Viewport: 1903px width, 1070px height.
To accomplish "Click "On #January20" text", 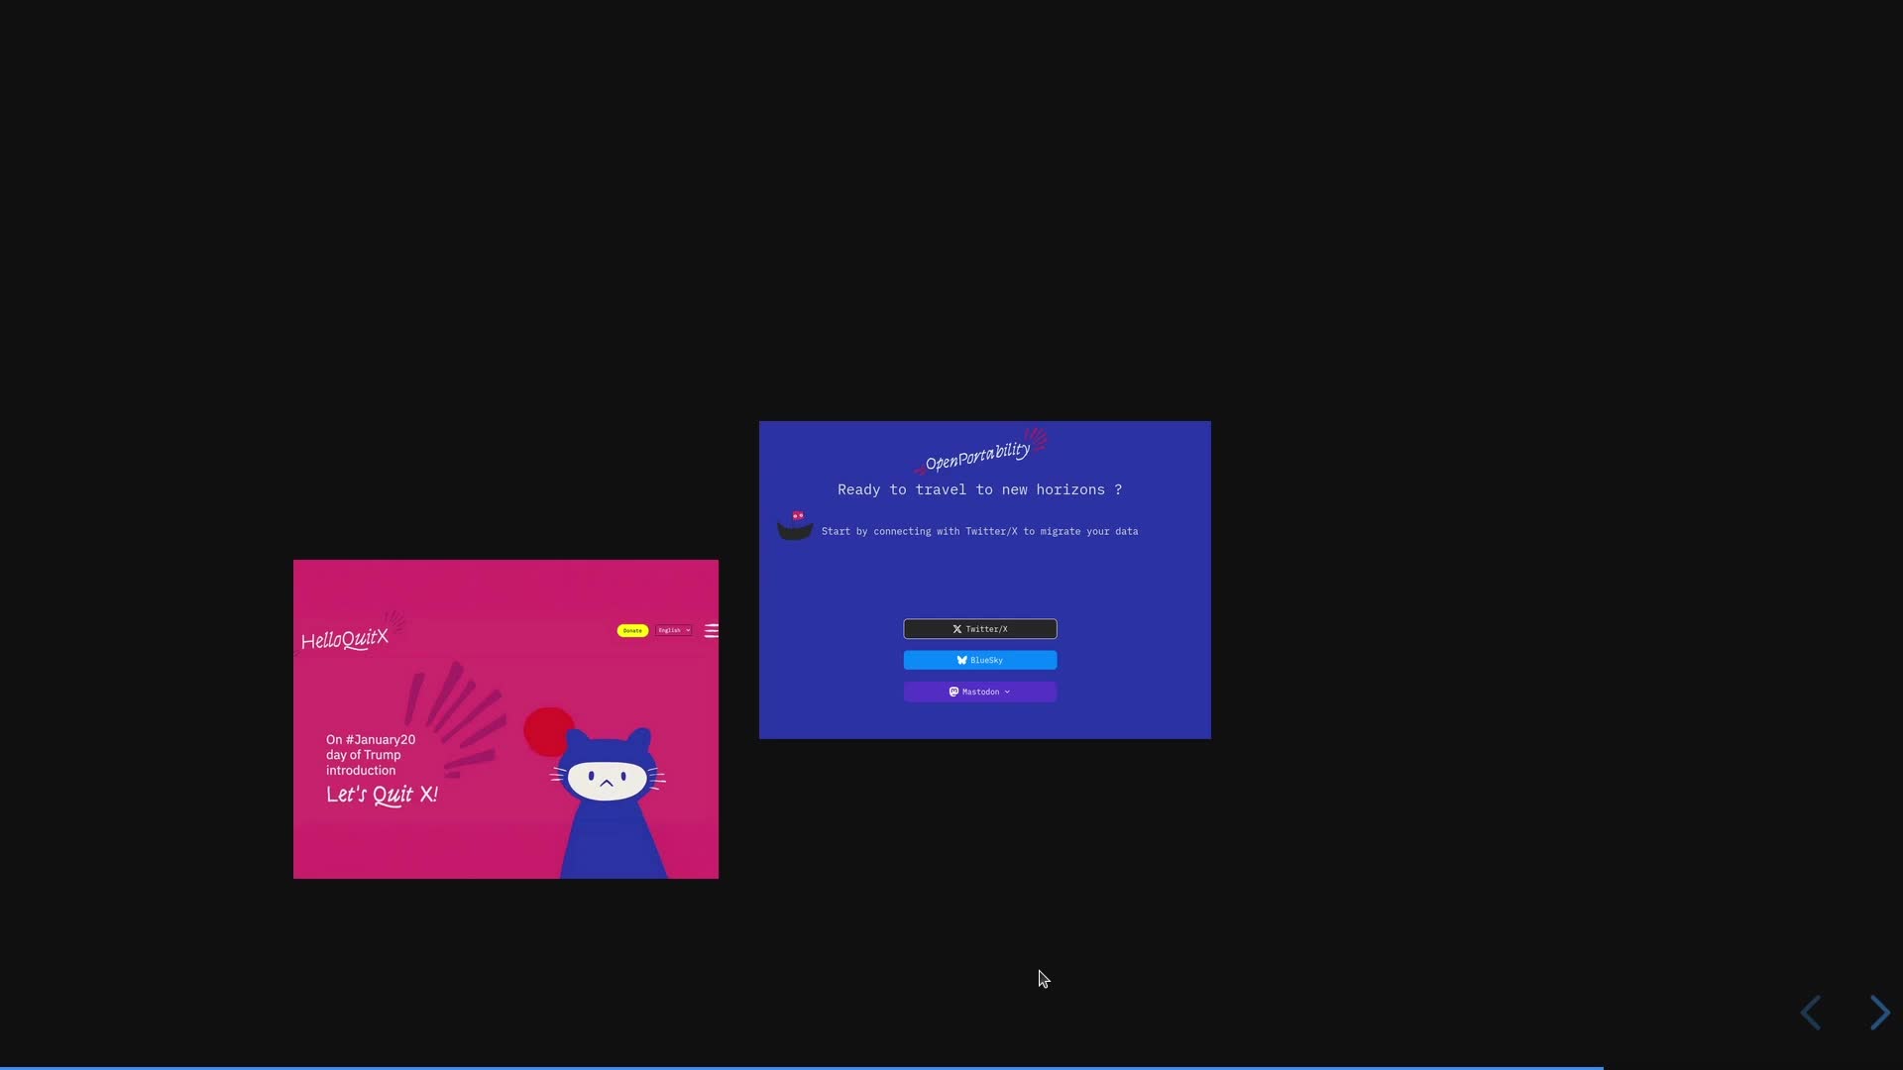I will (x=371, y=740).
